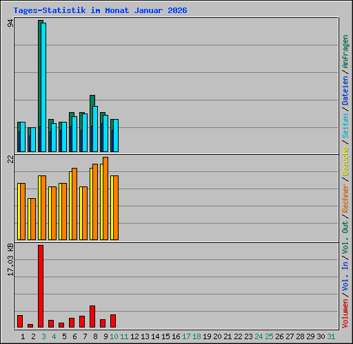The width and height of the screenshot is (353, 344).
Task: Click day 22 on the x-axis
Action: (238, 336)
